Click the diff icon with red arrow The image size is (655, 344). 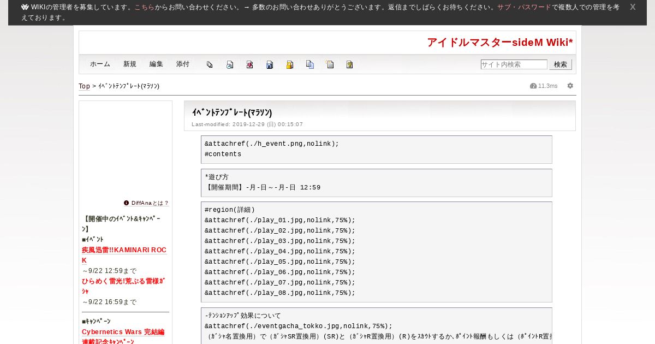pos(249,64)
